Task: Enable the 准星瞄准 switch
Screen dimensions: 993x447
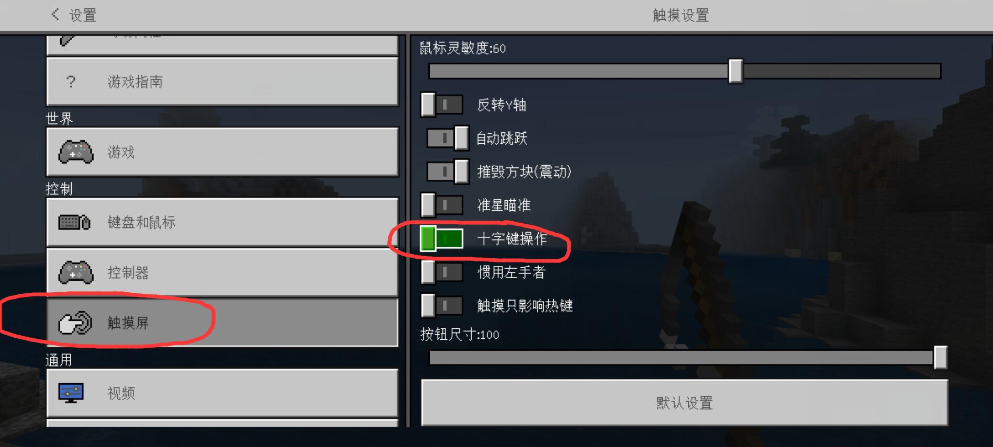Action: tap(442, 205)
